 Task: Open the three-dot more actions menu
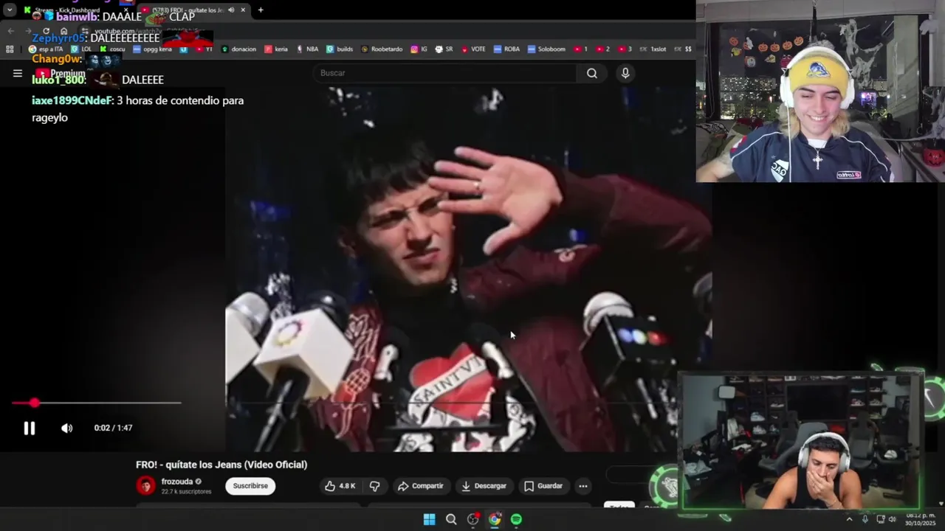click(x=583, y=486)
